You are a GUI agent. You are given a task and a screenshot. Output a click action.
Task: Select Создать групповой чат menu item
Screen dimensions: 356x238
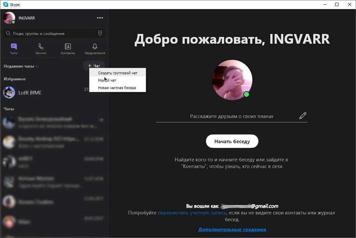coord(118,73)
